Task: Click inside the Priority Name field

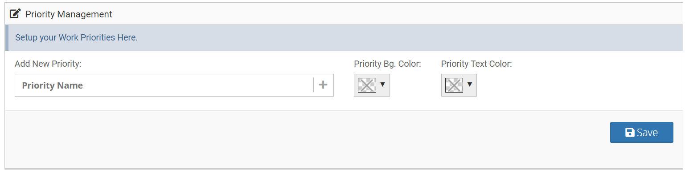Action: click(x=164, y=85)
